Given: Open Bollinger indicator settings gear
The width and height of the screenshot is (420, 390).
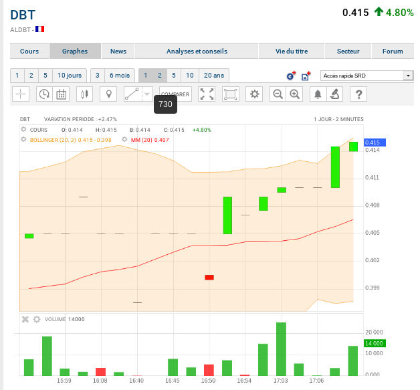Looking at the screenshot, I should (23, 140).
